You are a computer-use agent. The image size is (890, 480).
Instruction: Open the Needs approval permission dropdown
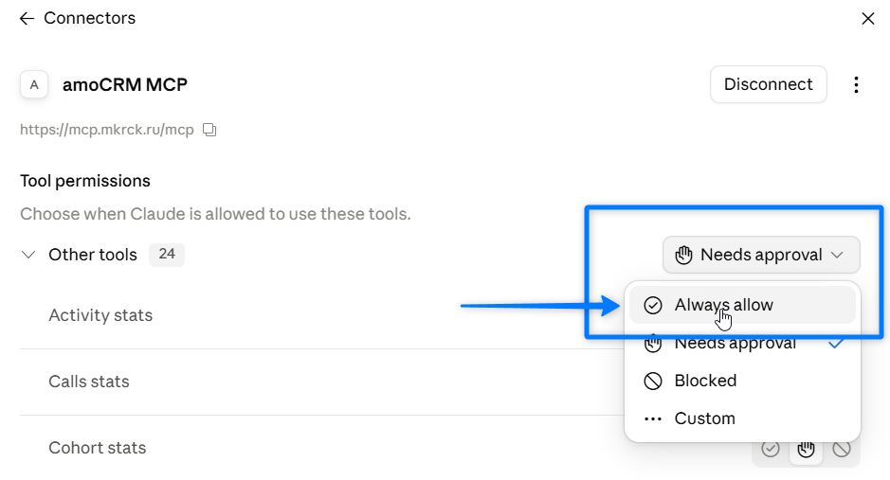point(761,255)
